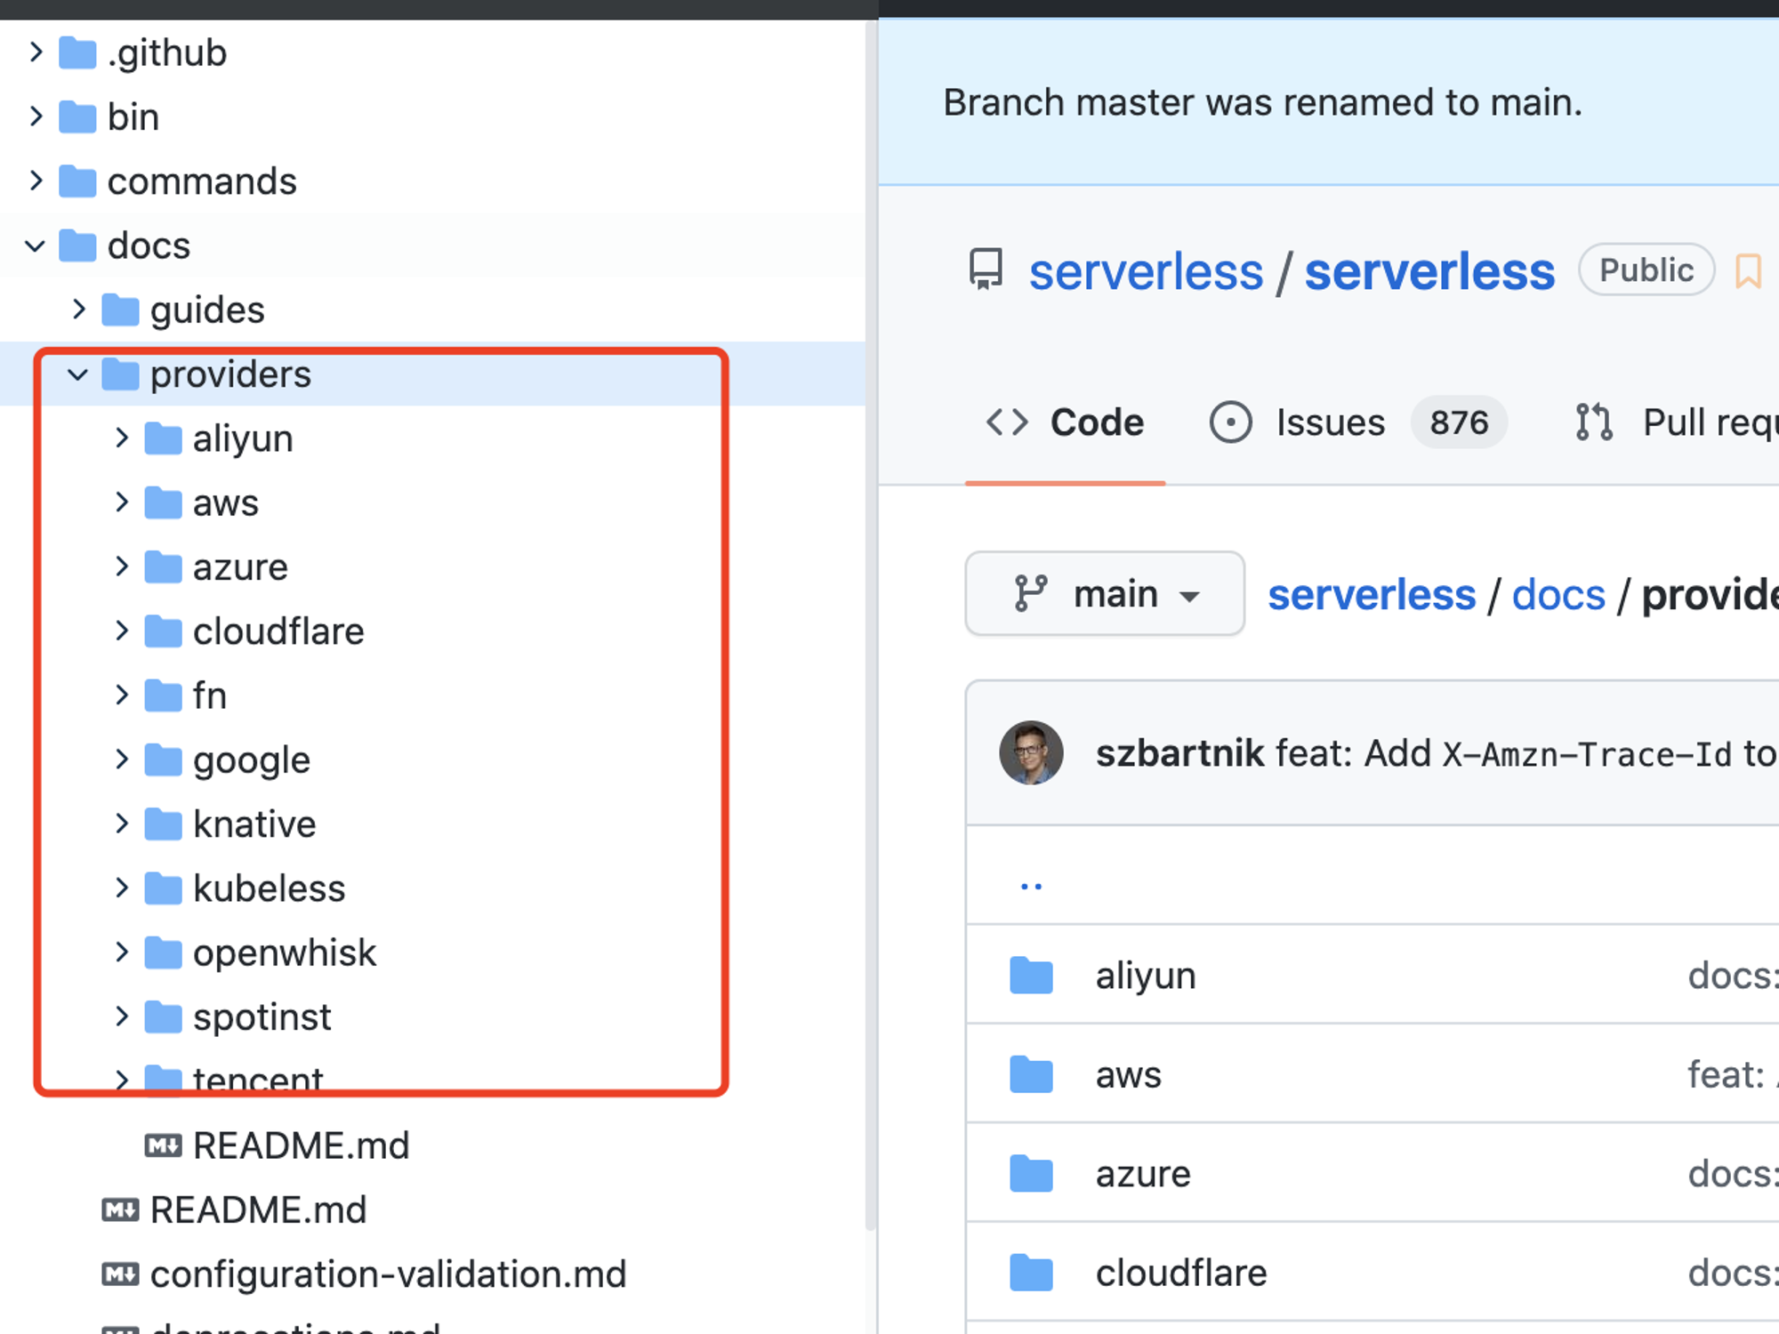Click the fn folder icon in sidebar
The width and height of the screenshot is (1779, 1334).
tap(164, 695)
